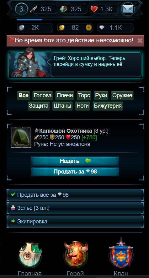Click the hero level 3 badge
This screenshot has height=278, width=149.
(x=21, y=9)
